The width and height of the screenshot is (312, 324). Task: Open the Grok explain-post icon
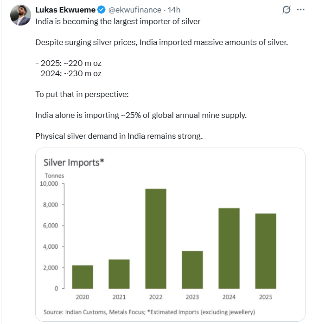286,10
